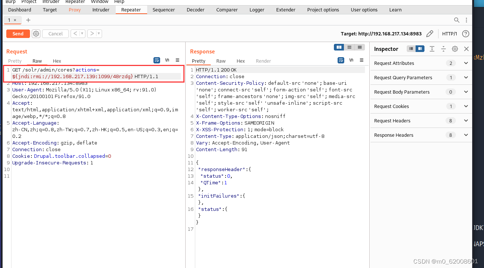The width and height of the screenshot is (484, 268).
Task: Open the Project menu
Action: [29, 2]
